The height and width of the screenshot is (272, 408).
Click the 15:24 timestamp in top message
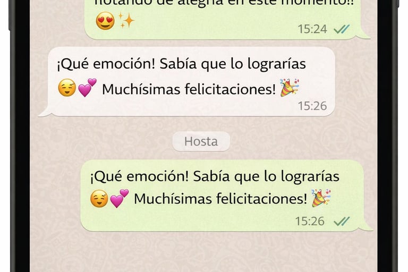[312, 29]
